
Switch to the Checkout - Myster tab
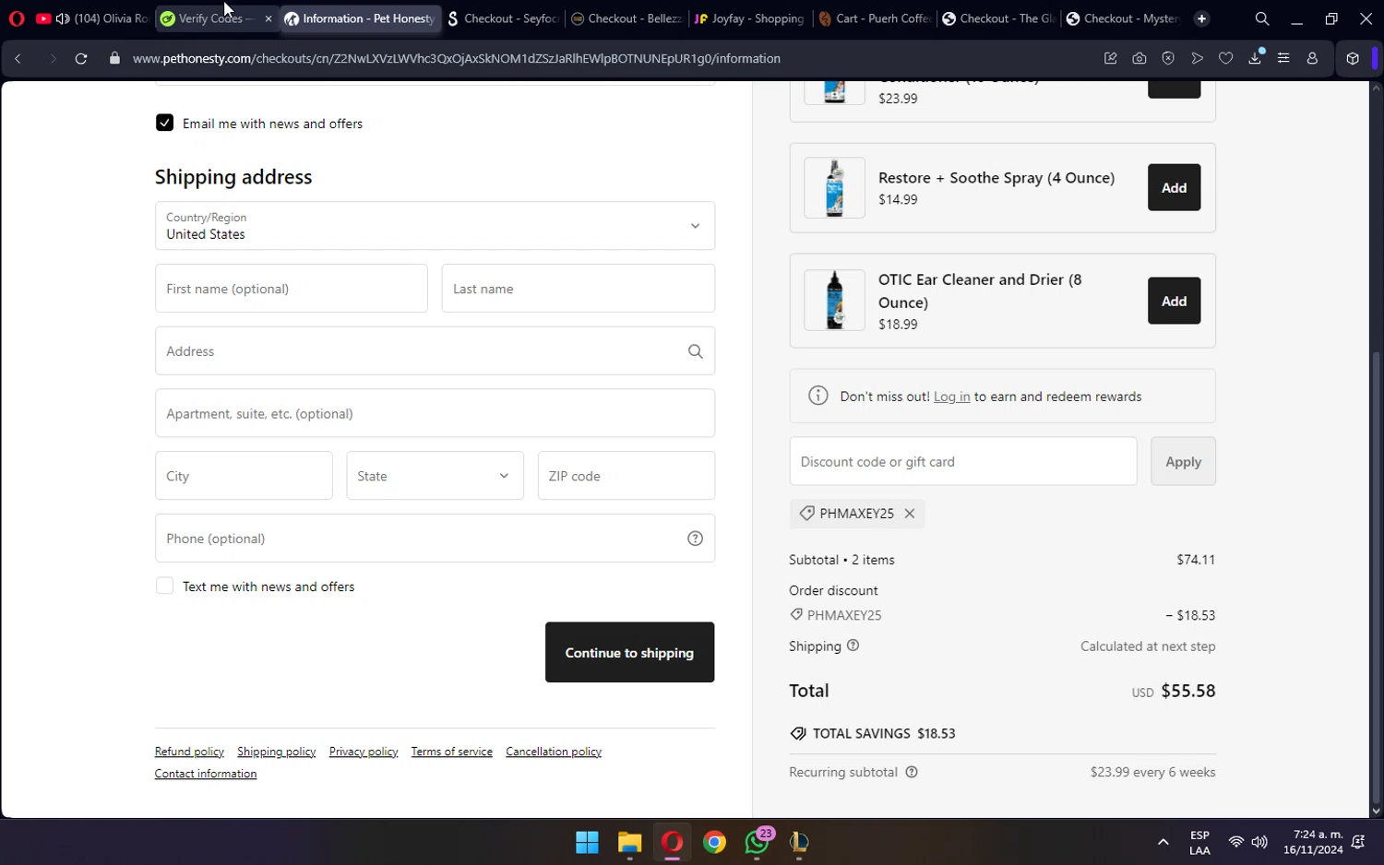pos(1124,18)
